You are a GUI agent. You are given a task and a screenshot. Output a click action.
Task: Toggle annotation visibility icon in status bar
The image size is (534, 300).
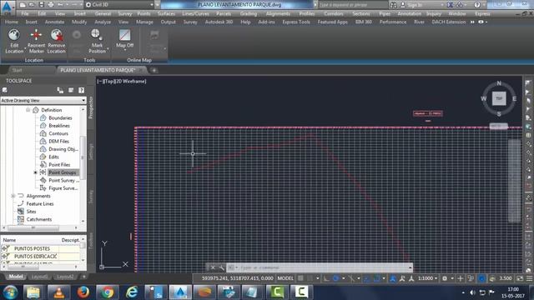(x=393, y=278)
